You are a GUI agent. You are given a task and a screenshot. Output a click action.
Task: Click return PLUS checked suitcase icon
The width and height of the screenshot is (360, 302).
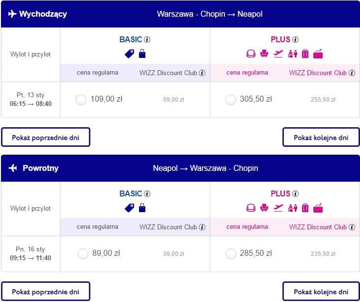pyautogui.click(x=305, y=208)
